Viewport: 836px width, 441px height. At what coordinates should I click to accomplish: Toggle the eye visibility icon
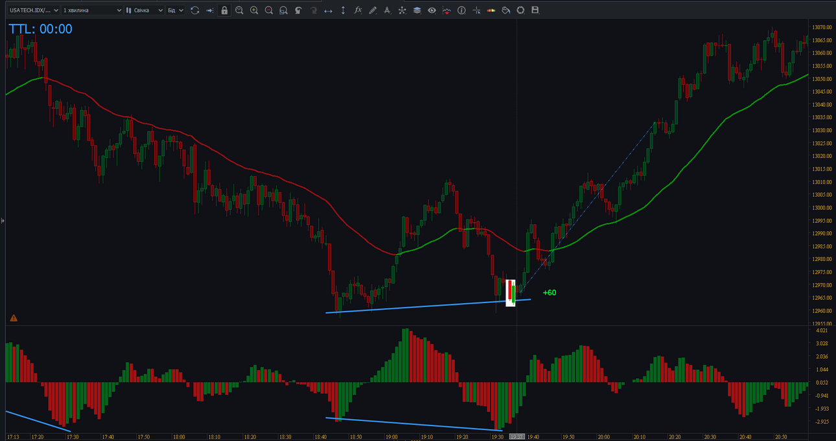pyautogui.click(x=432, y=10)
